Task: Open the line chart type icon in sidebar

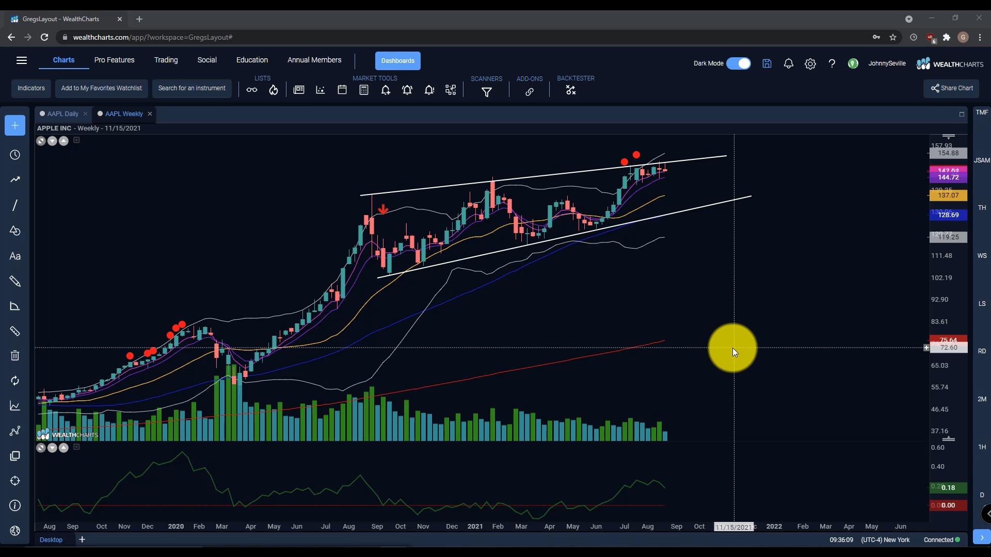Action: (15, 406)
